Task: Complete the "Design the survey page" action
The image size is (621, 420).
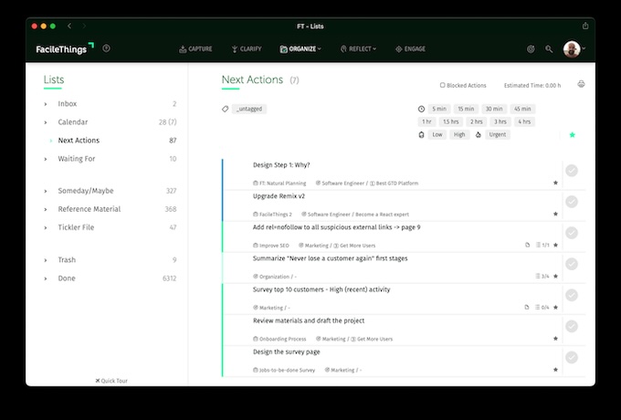Action: [x=572, y=357]
